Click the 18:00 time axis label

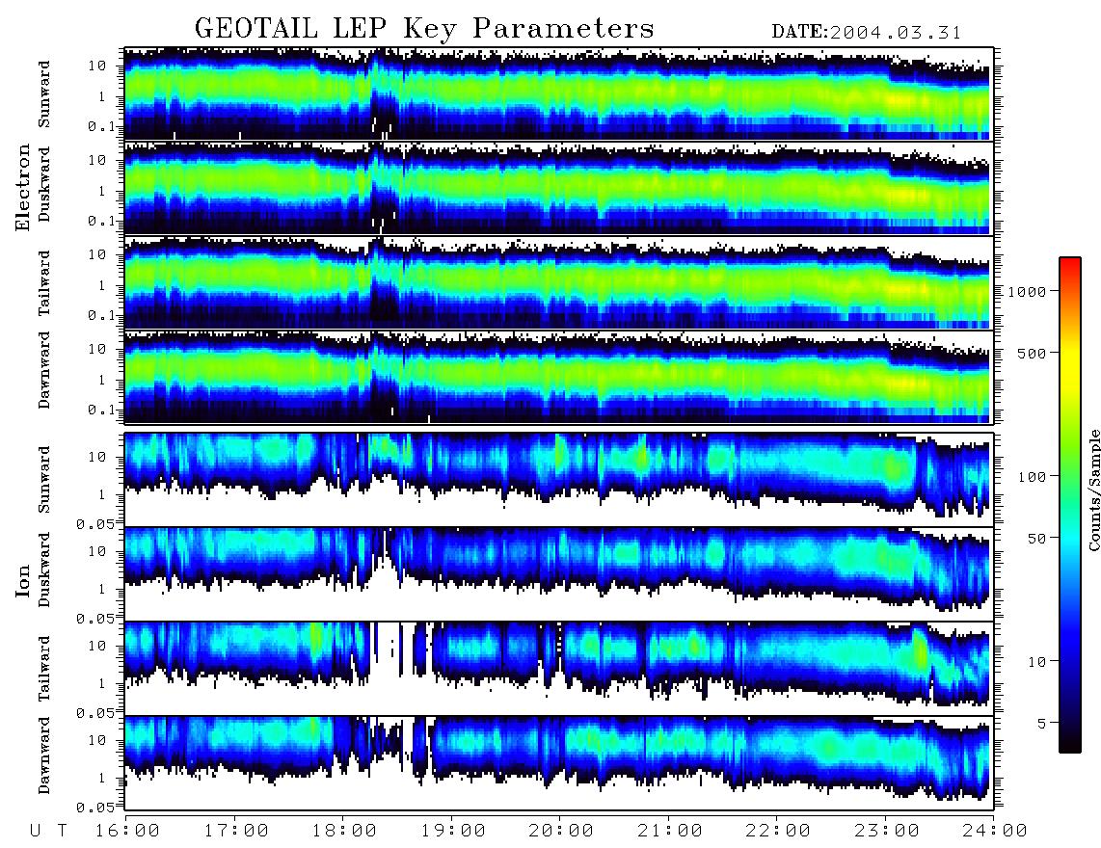point(344,832)
